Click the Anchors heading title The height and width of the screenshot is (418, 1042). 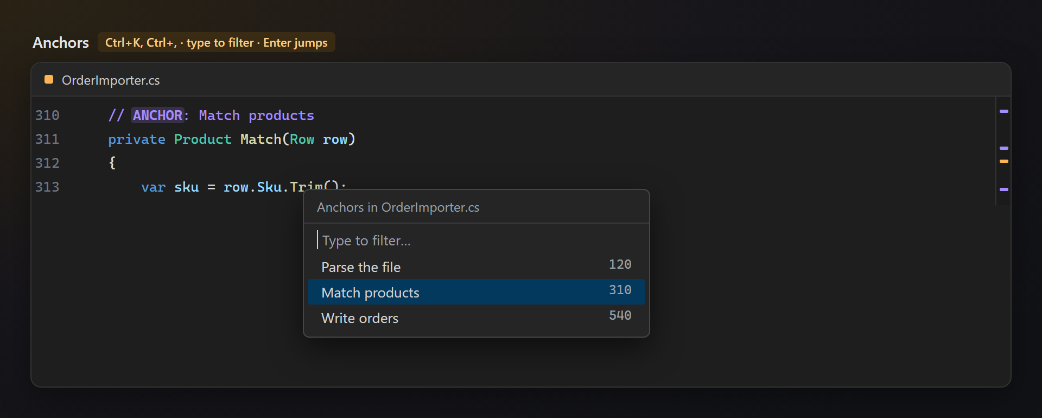tap(61, 42)
